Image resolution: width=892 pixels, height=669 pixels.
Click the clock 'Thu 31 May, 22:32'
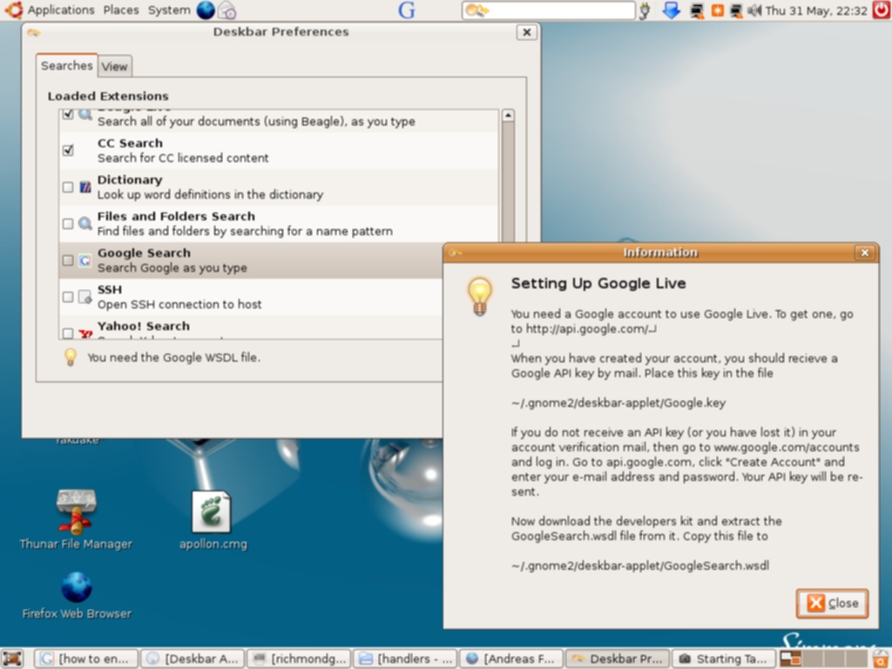coord(816,10)
